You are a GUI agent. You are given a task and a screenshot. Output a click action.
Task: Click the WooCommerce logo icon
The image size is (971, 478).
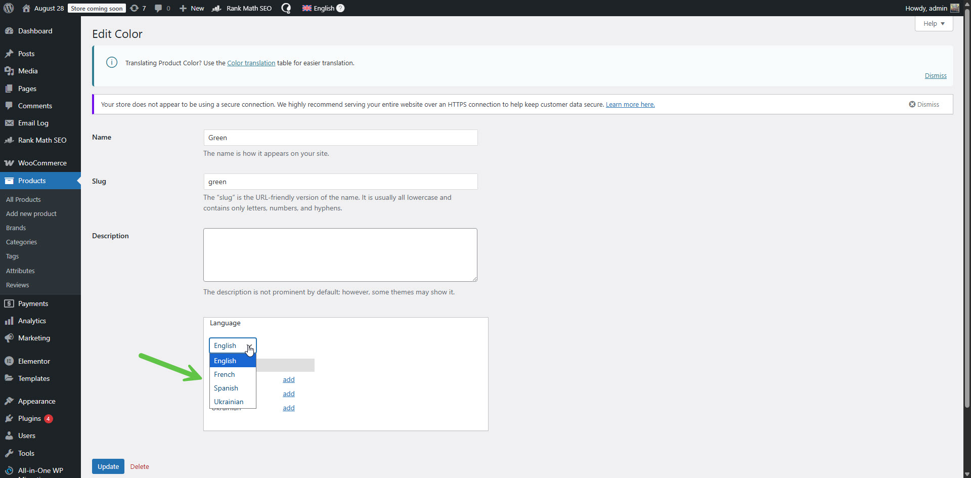(9, 163)
